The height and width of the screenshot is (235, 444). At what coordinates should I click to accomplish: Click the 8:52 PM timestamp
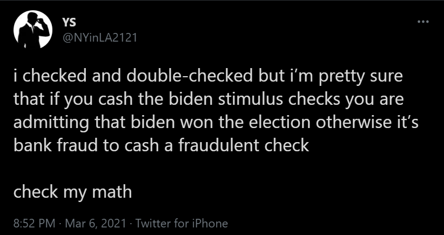tap(31, 223)
